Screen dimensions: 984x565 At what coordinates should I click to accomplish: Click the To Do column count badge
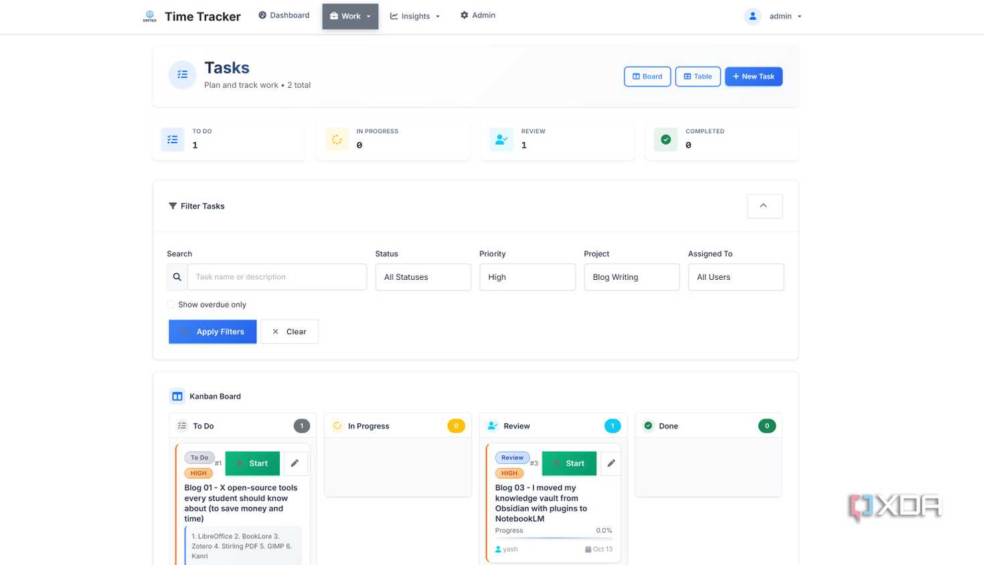tap(302, 426)
